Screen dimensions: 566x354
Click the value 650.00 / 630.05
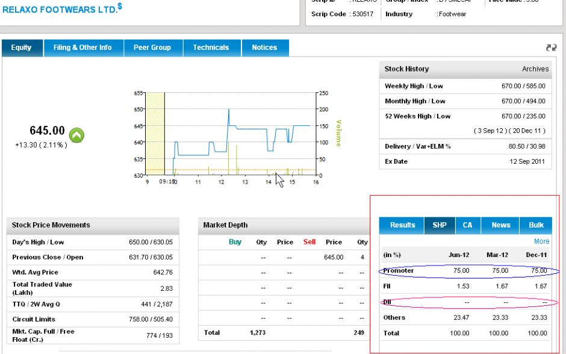tap(151, 243)
